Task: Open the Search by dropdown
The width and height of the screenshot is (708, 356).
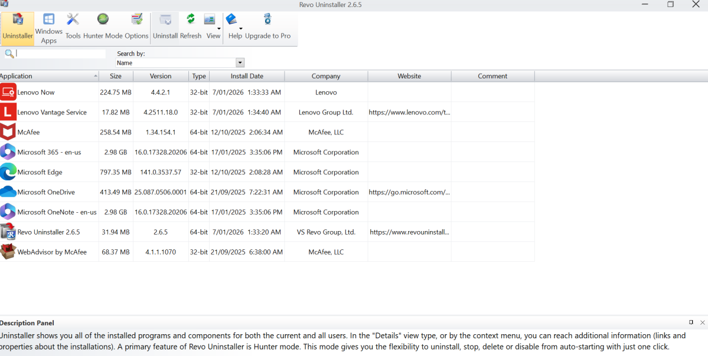Action: pyautogui.click(x=240, y=62)
